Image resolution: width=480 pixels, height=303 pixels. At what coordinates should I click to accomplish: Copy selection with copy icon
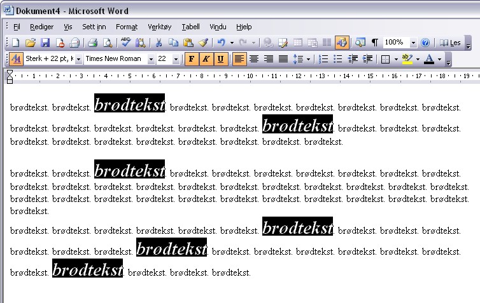pyautogui.click(x=174, y=43)
